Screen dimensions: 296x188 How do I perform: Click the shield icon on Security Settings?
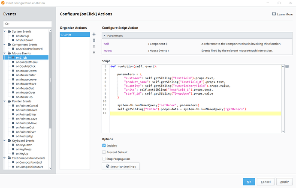pos(107,166)
